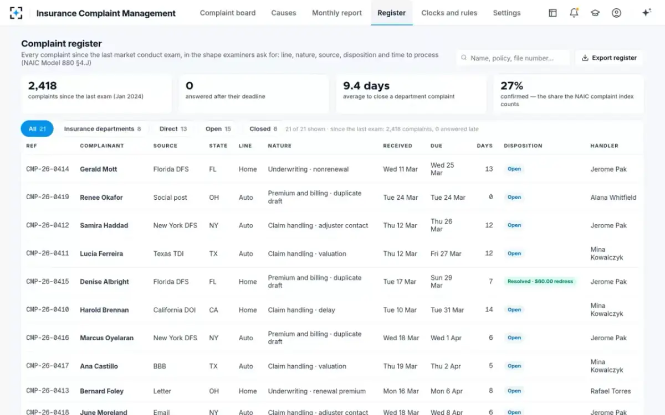The width and height of the screenshot is (665, 415).
Task: Filter by Closed 6
Action: pyautogui.click(x=263, y=129)
